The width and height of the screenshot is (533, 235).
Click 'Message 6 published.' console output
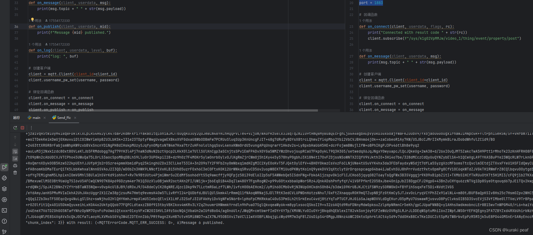point(203,223)
